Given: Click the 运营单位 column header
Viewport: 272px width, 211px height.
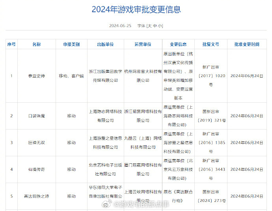Looking at the screenshot, I should tap(143, 44).
